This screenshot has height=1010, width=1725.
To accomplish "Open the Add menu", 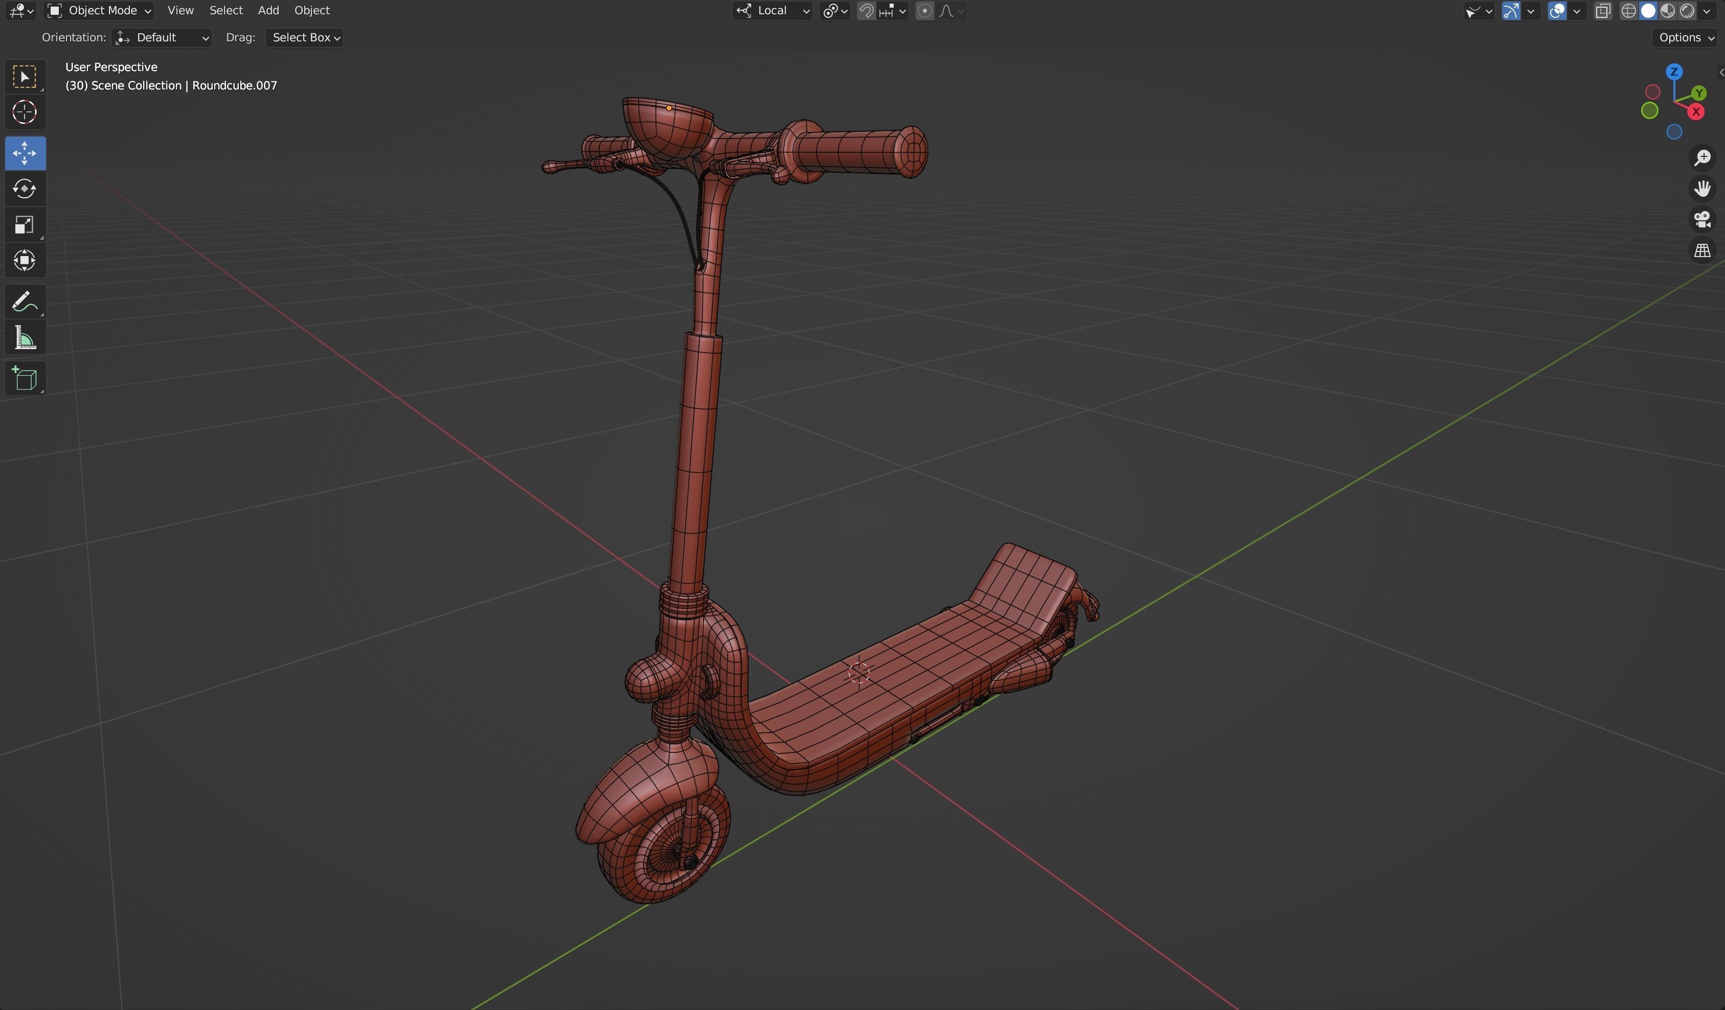I will coord(268,10).
